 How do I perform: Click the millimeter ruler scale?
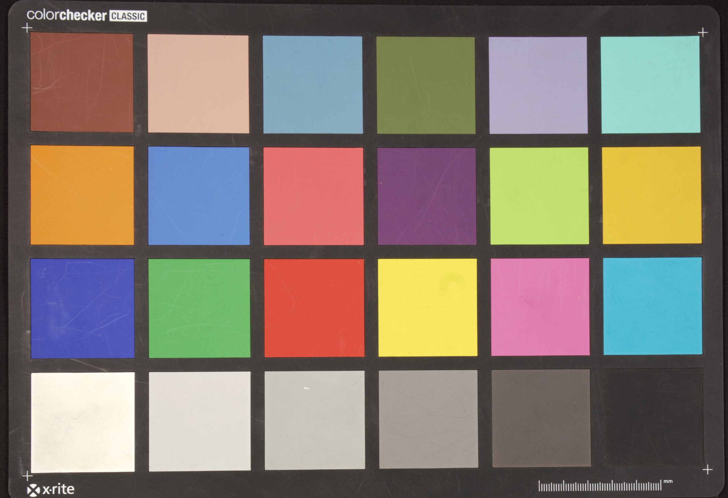[600, 486]
